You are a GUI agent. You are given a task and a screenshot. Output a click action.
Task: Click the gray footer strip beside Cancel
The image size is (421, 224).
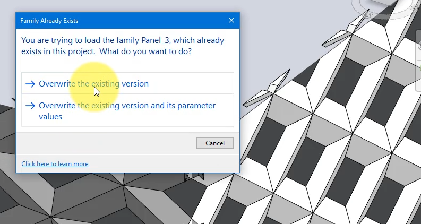(x=106, y=143)
